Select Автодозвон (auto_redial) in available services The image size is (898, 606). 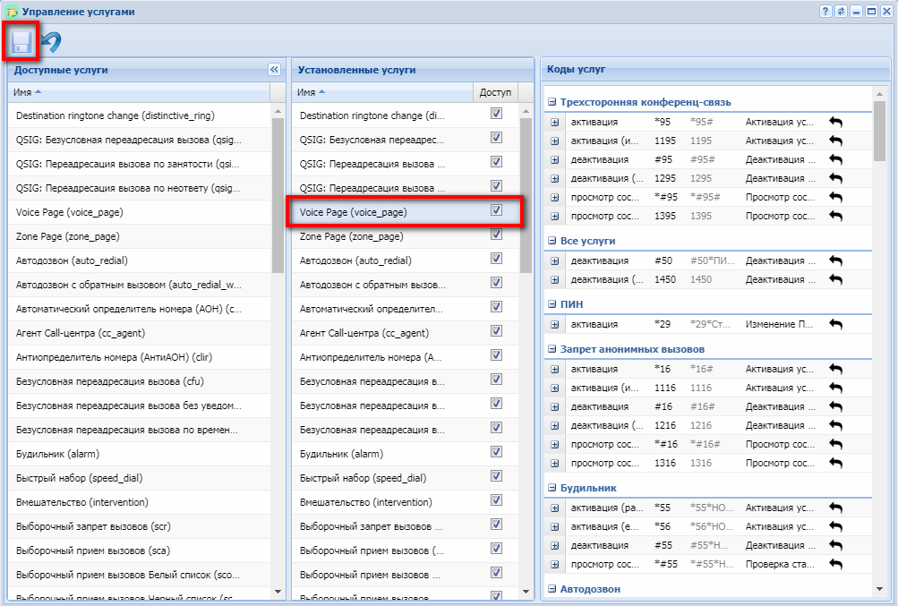tap(72, 260)
